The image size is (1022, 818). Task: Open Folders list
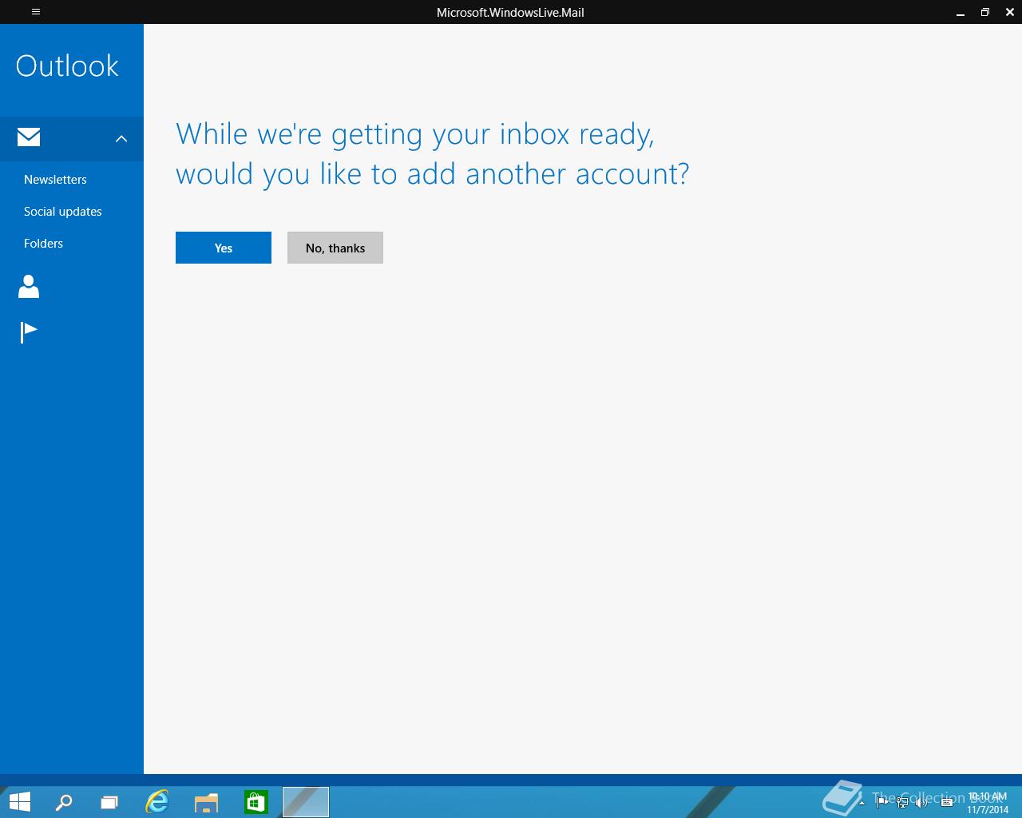[43, 244]
